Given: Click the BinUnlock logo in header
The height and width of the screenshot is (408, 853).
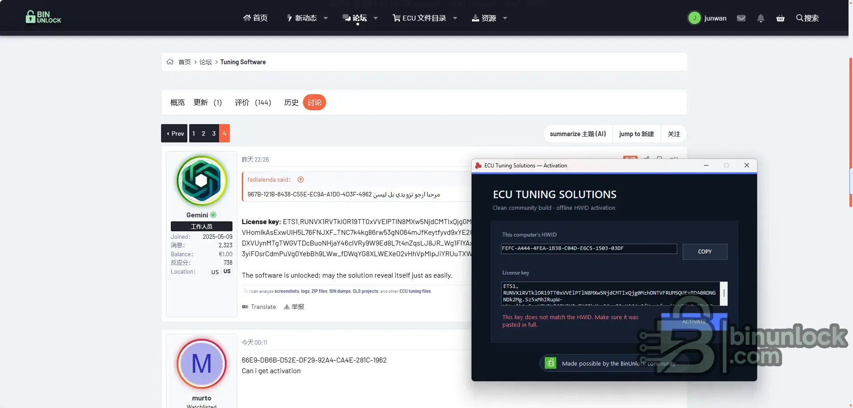Looking at the screenshot, I should [43, 17].
